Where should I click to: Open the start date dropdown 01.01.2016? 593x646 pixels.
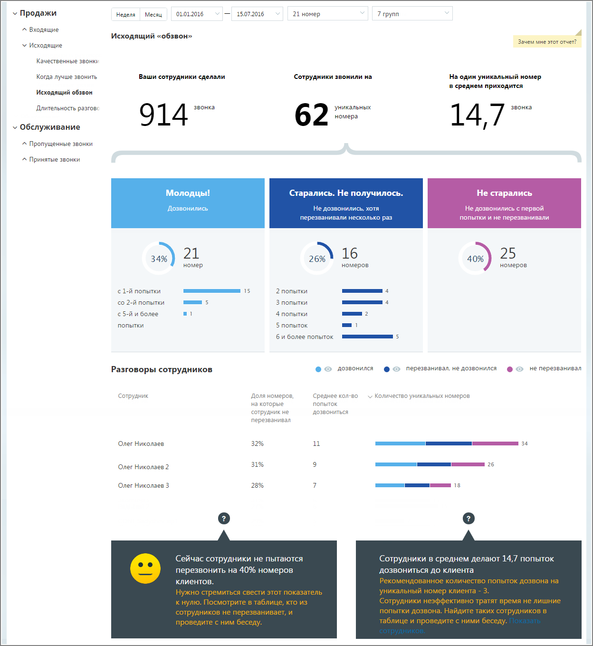point(197,14)
